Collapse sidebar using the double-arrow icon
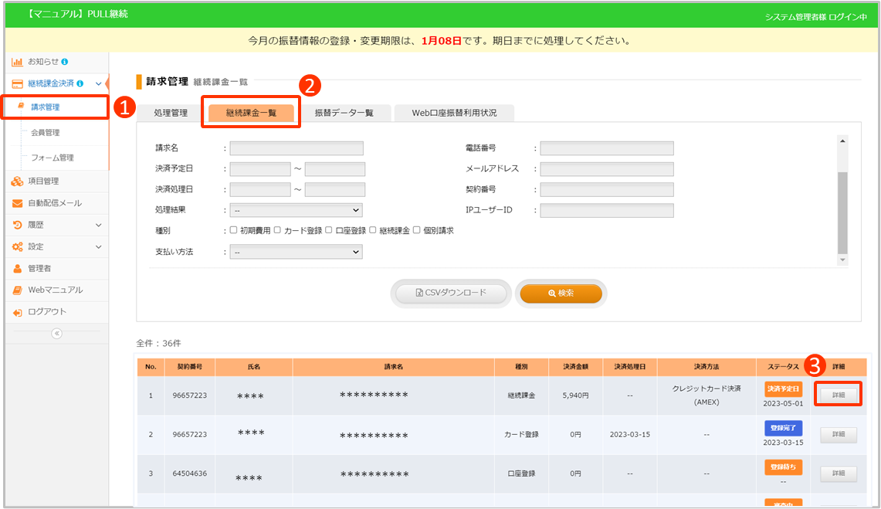 point(56,334)
